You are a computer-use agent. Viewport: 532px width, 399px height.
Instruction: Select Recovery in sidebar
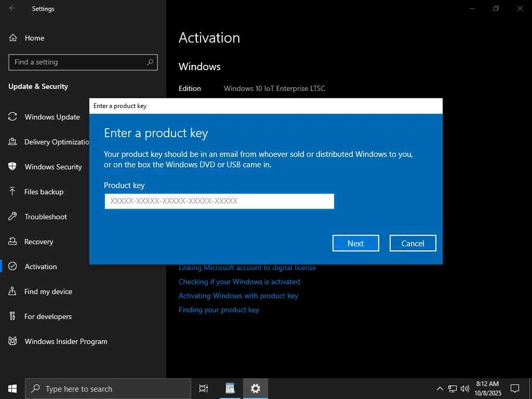point(38,242)
